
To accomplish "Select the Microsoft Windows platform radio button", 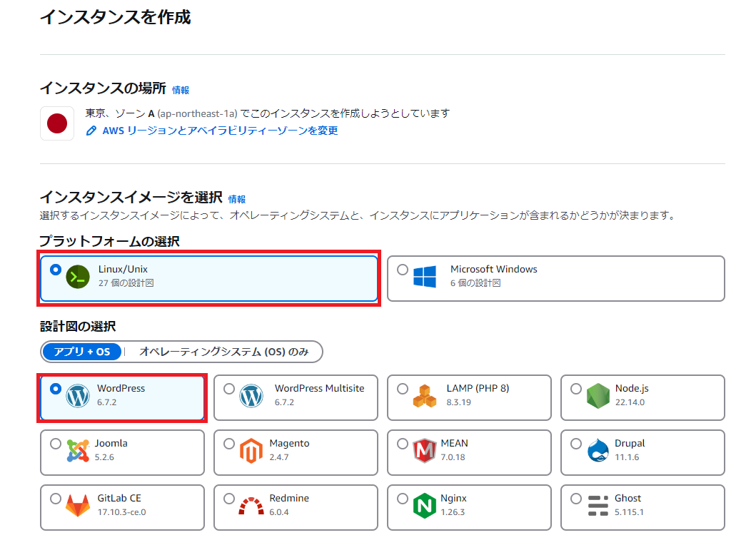I will tap(403, 270).
